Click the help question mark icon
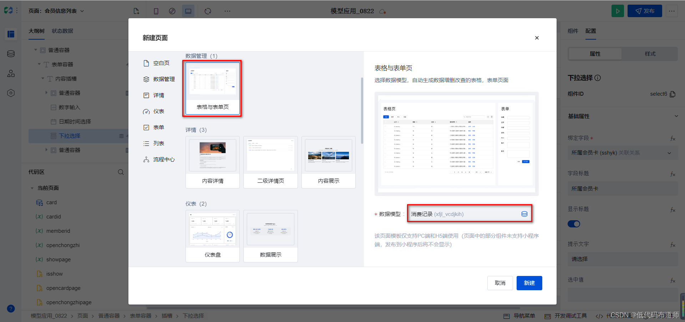 pyautogui.click(x=11, y=309)
